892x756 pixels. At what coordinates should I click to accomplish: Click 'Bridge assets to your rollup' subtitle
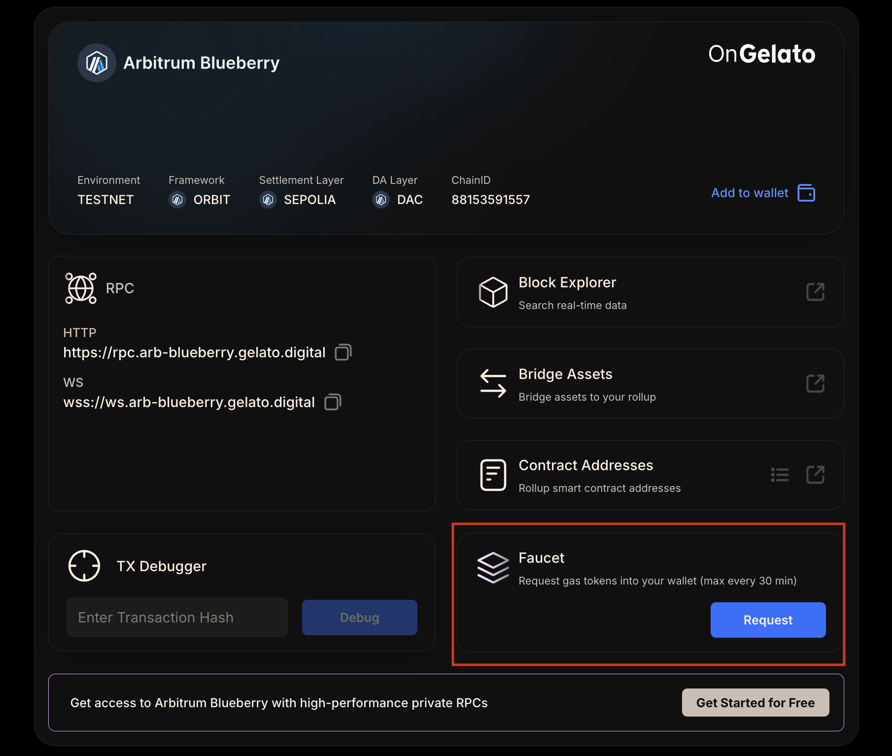pyautogui.click(x=587, y=397)
